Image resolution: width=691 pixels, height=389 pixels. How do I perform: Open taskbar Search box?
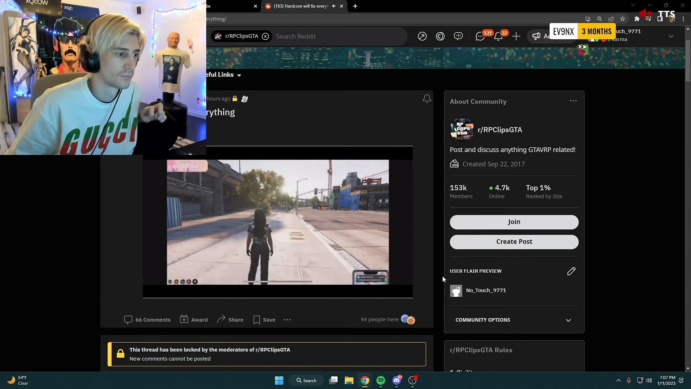pyautogui.click(x=306, y=380)
